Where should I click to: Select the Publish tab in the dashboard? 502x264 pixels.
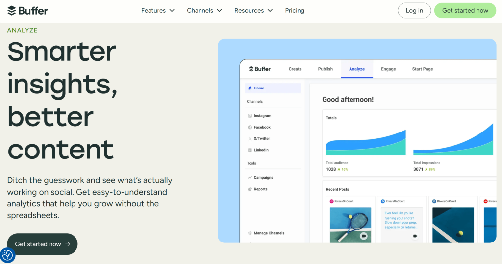click(326, 69)
